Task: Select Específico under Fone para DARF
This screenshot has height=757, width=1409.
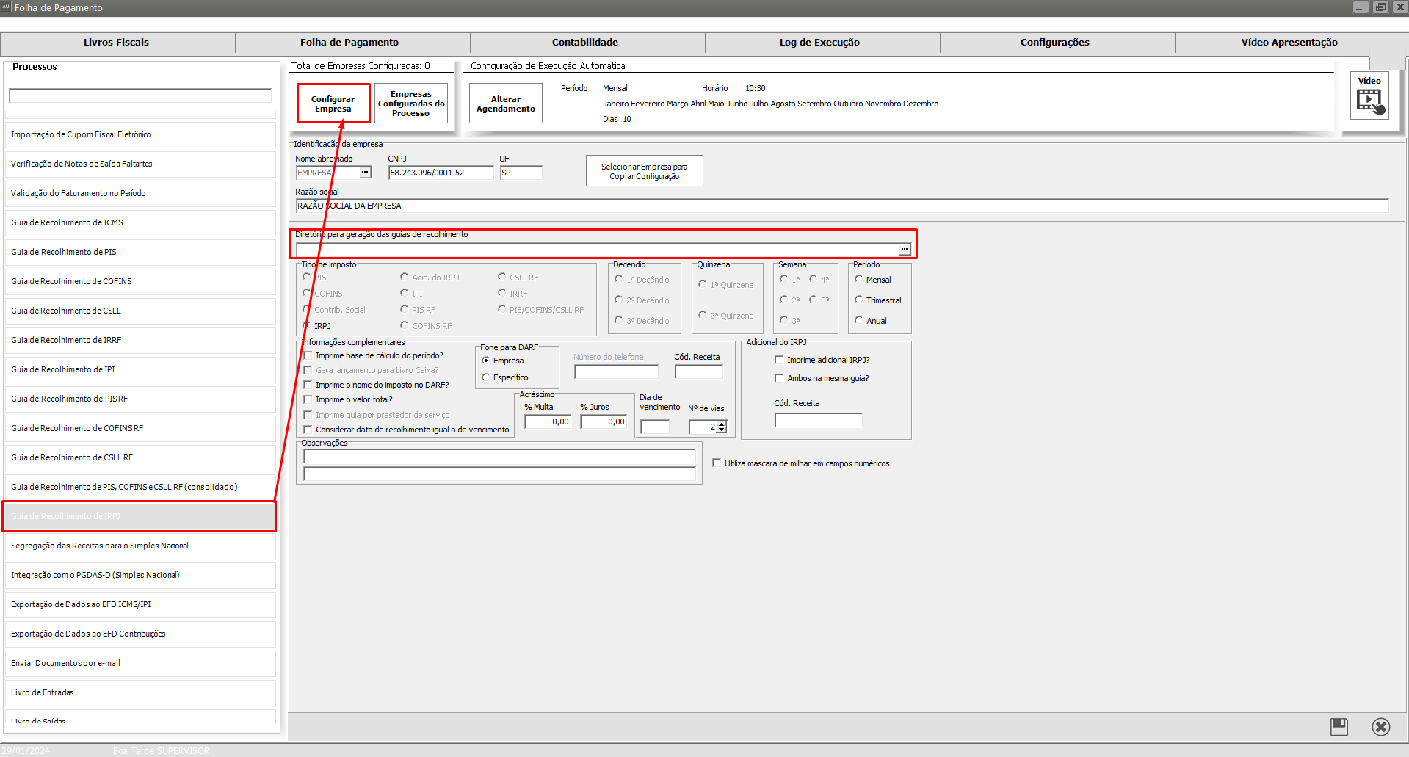Action: pos(485,377)
